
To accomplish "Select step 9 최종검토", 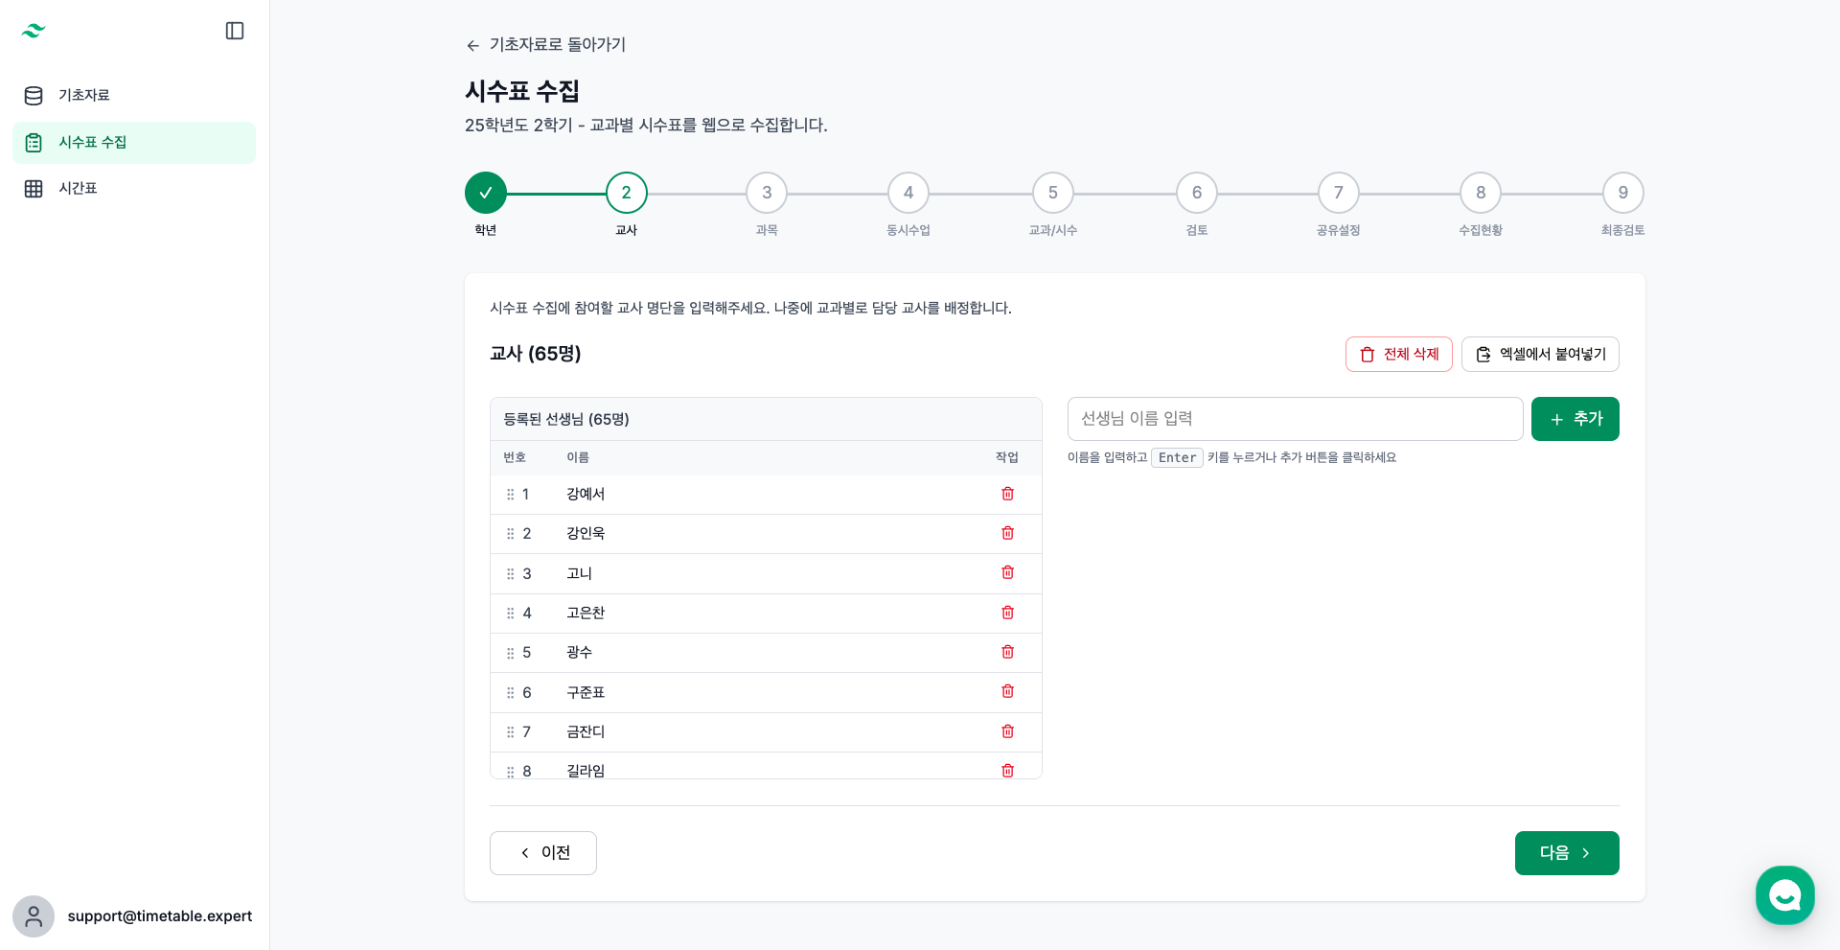I will (1622, 193).
